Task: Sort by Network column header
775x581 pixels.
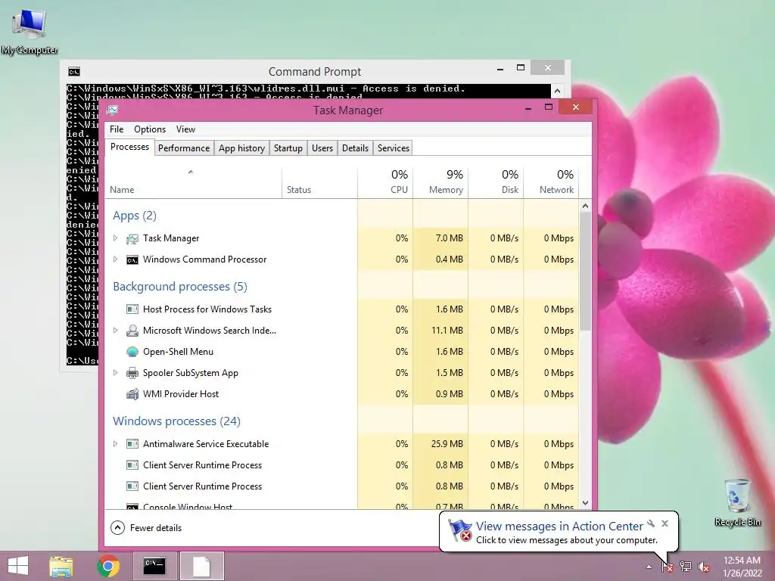Action: (551, 182)
